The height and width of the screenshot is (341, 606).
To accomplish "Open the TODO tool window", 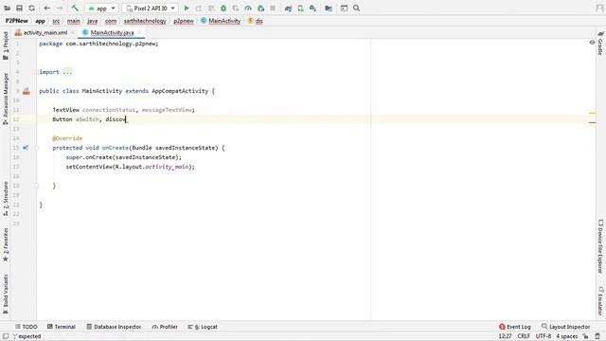I will pyautogui.click(x=27, y=327).
